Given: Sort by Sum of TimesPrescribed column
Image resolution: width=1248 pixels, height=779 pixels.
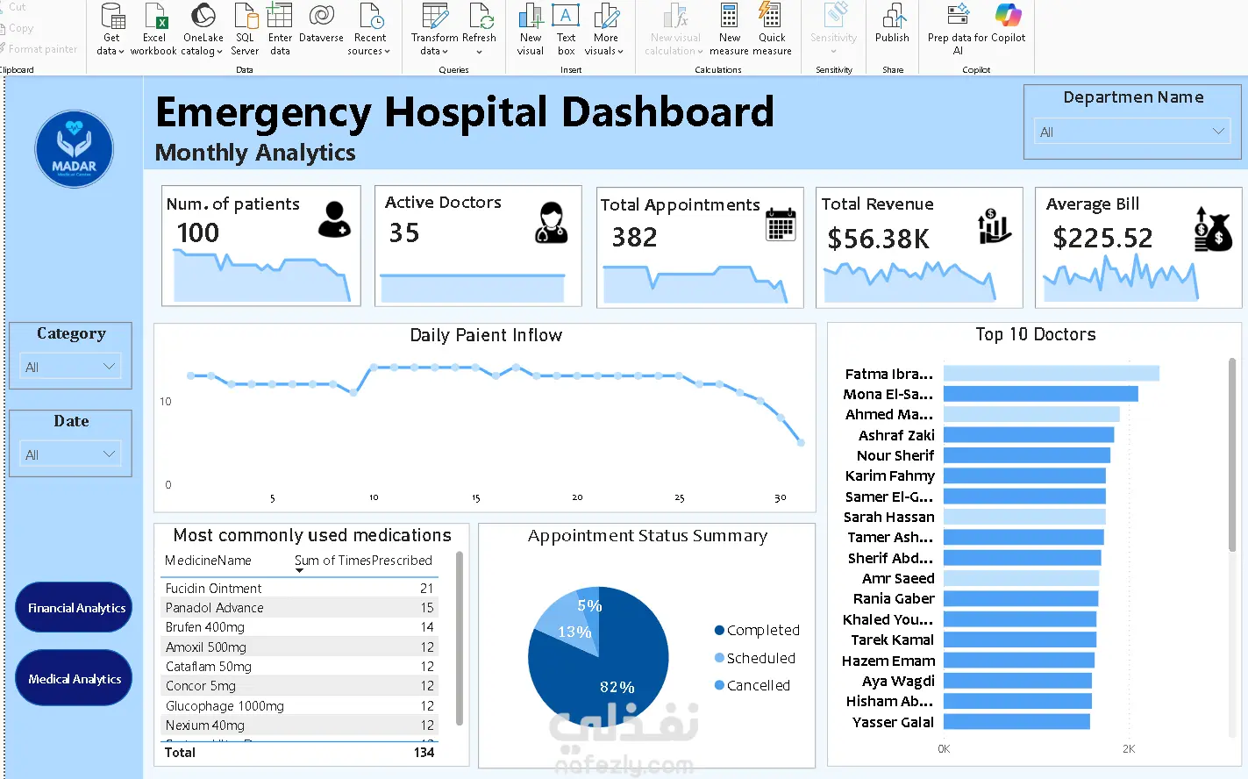Looking at the screenshot, I should [x=363, y=561].
